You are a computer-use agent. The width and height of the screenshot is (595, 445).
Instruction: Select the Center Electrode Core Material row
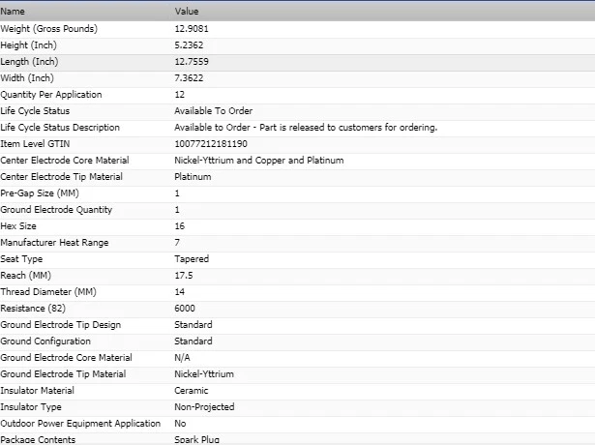coord(78,161)
